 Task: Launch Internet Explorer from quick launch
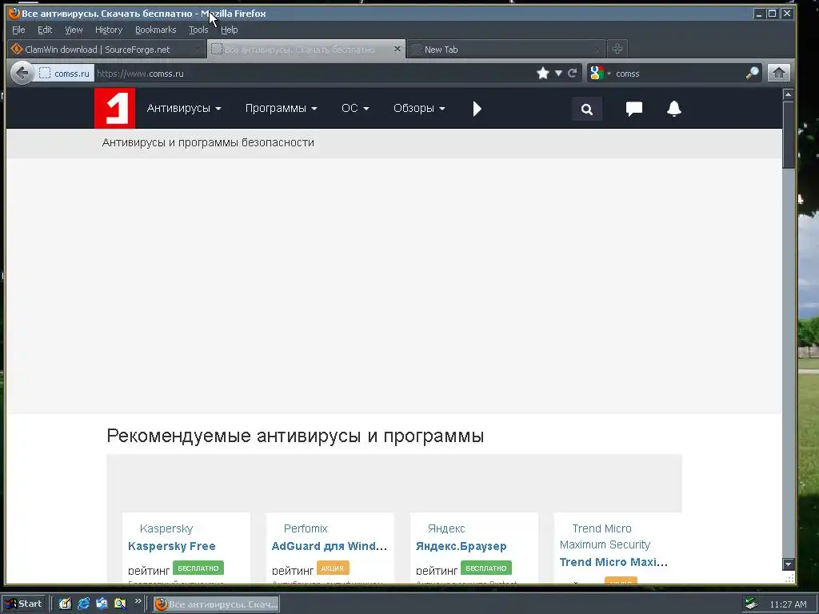(83, 604)
